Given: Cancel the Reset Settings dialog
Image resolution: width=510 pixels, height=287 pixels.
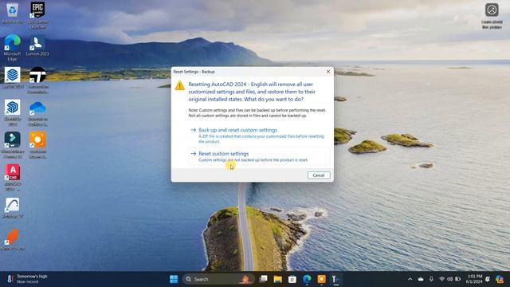Looking at the screenshot, I should tap(319, 175).
